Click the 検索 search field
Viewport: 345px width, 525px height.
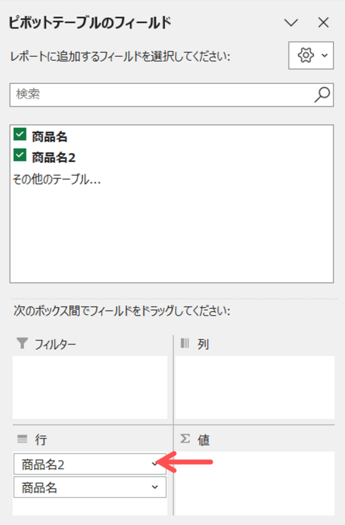coord(159,94)
